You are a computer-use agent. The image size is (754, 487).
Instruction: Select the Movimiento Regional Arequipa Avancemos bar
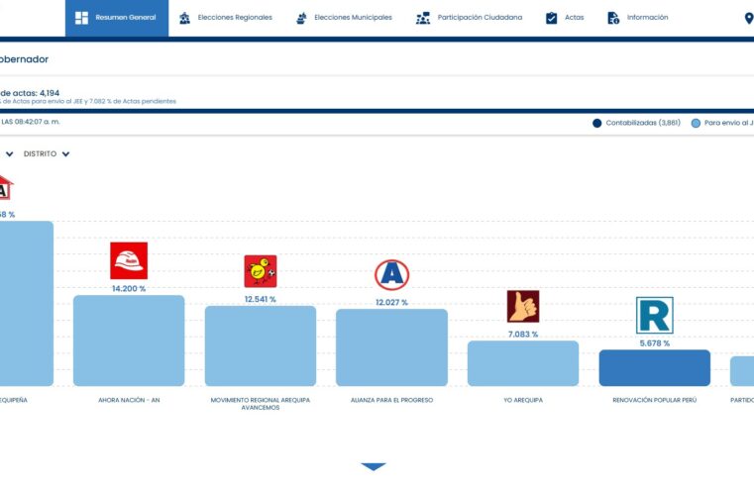(x=261, y=345)
